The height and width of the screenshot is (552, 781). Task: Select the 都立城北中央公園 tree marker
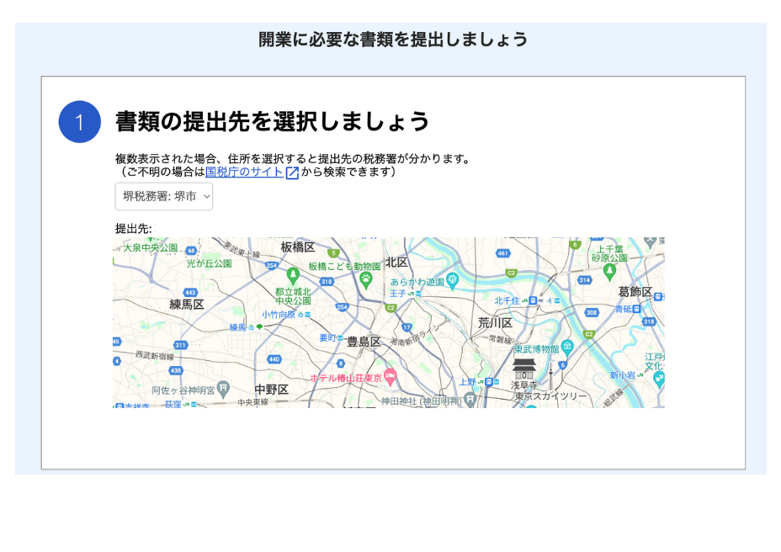293,274
